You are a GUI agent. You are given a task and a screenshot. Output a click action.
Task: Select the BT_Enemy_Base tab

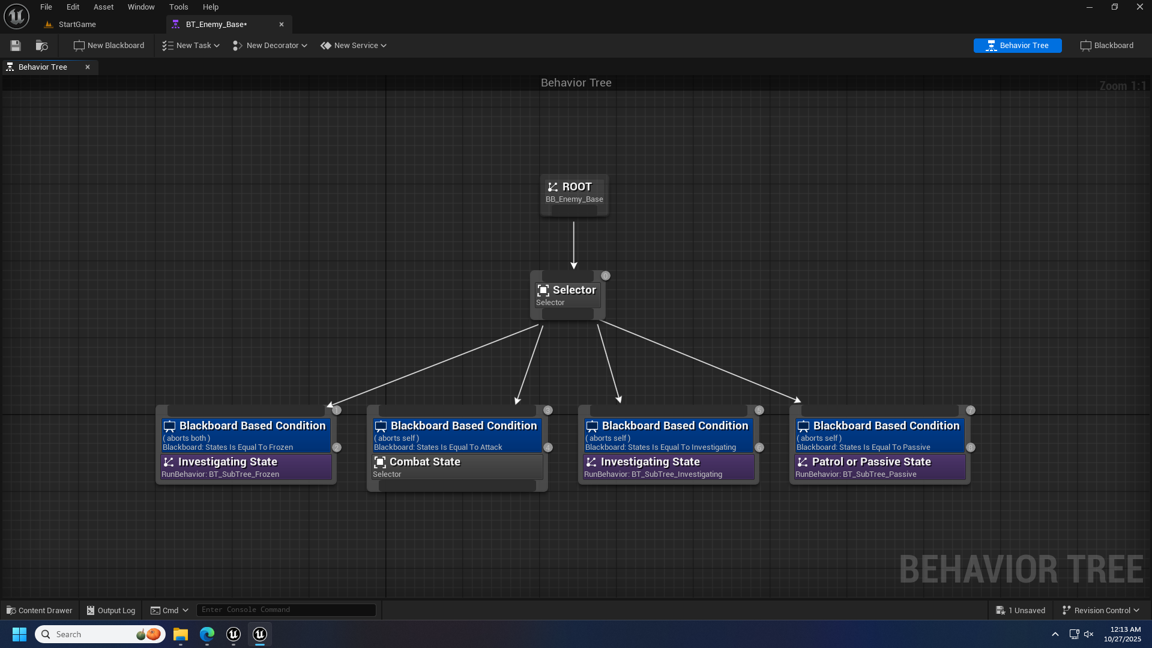[x=217, y=25]
